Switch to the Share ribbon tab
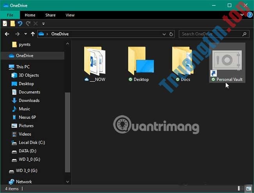Screen dimensions: 254x193 pyautogui.click(x=50, y=15)
